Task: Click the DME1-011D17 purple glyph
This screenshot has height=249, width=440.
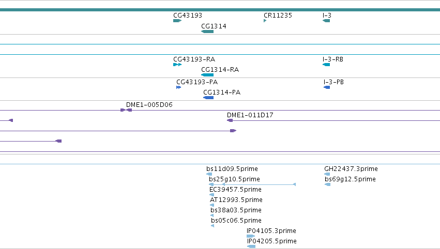Action: click(230, 120)
